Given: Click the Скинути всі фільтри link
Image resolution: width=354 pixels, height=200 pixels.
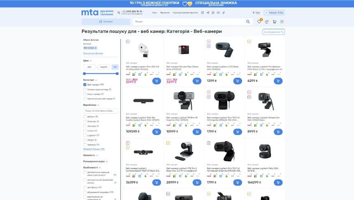Looking at the screenshot, I should pyautogui.click(x=93, y=53).
